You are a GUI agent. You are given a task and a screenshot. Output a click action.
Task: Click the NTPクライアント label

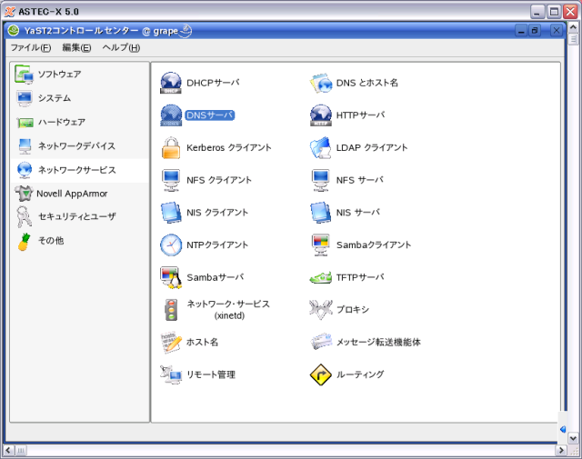click(217, 244)
